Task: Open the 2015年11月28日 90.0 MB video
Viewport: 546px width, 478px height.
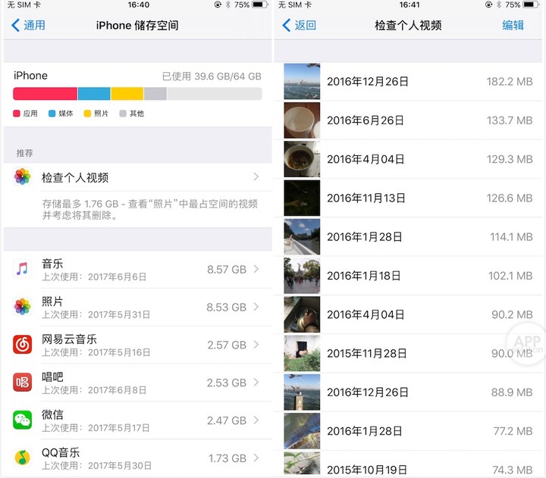Action: click(409, 354)
